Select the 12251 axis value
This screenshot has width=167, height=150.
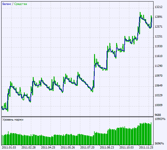[158, 37]
